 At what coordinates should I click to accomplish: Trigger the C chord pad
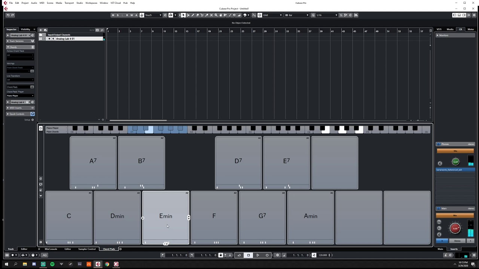tap(69, 217)
